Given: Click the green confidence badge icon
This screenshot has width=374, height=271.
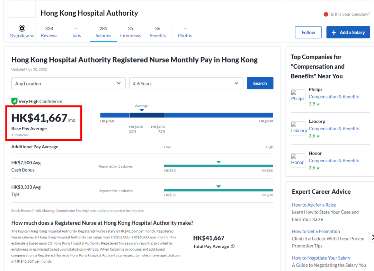Looking at the screenshot, I should [14, 101].
